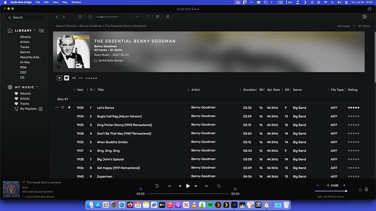Open the remote/device icon at the far right of player
376x211 pixels.
366,189
